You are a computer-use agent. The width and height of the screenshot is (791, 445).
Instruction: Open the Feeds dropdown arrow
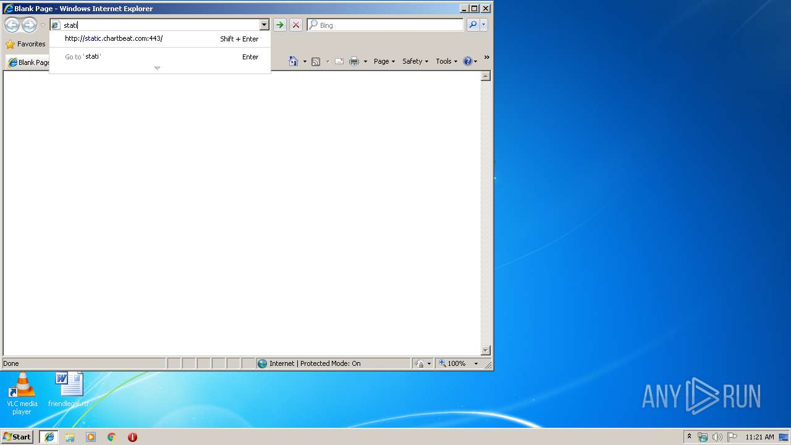(328, 61)
